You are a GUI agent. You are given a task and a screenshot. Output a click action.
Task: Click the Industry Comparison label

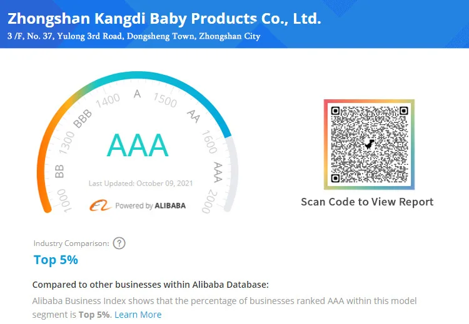(71, 243)
